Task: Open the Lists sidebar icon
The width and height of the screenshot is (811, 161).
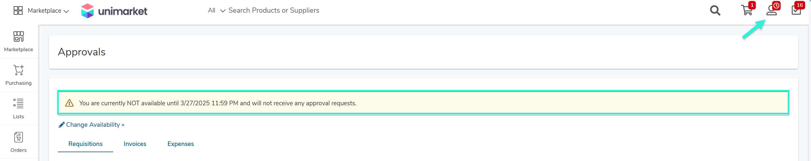Action: [19, 104]
